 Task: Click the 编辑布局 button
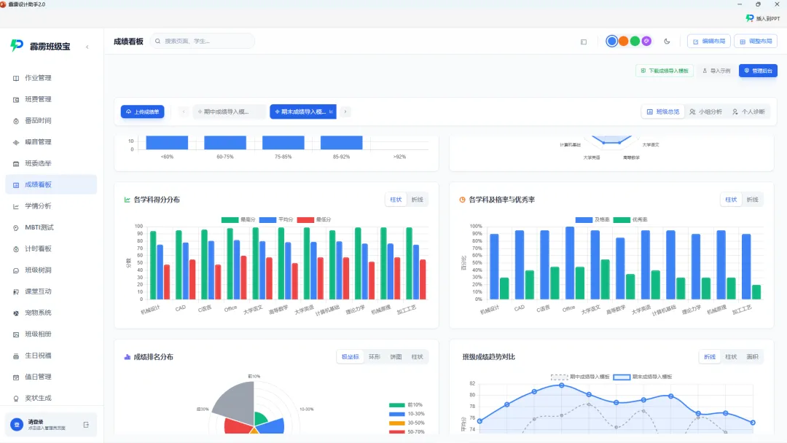pyautogui.click(x=709, y=41)
